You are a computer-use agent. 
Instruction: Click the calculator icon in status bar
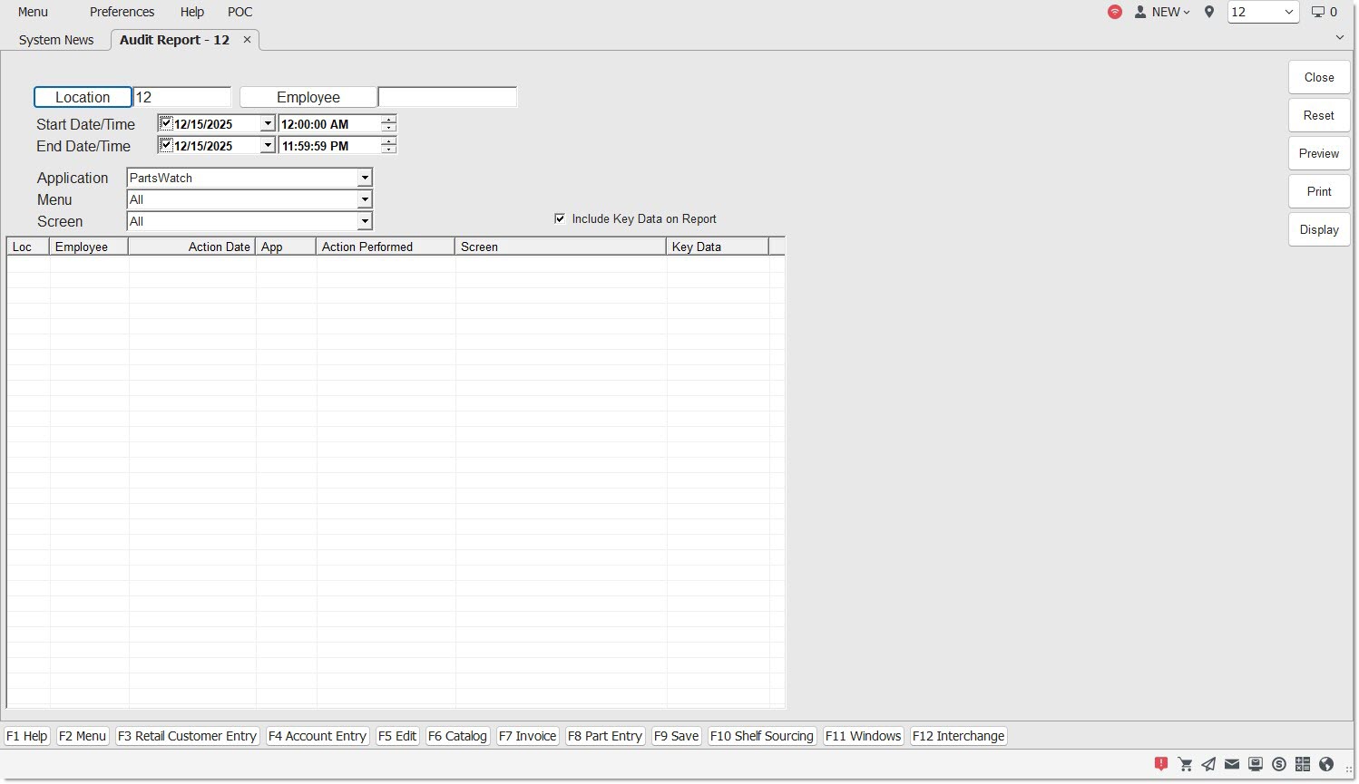tap(1303, 764)
